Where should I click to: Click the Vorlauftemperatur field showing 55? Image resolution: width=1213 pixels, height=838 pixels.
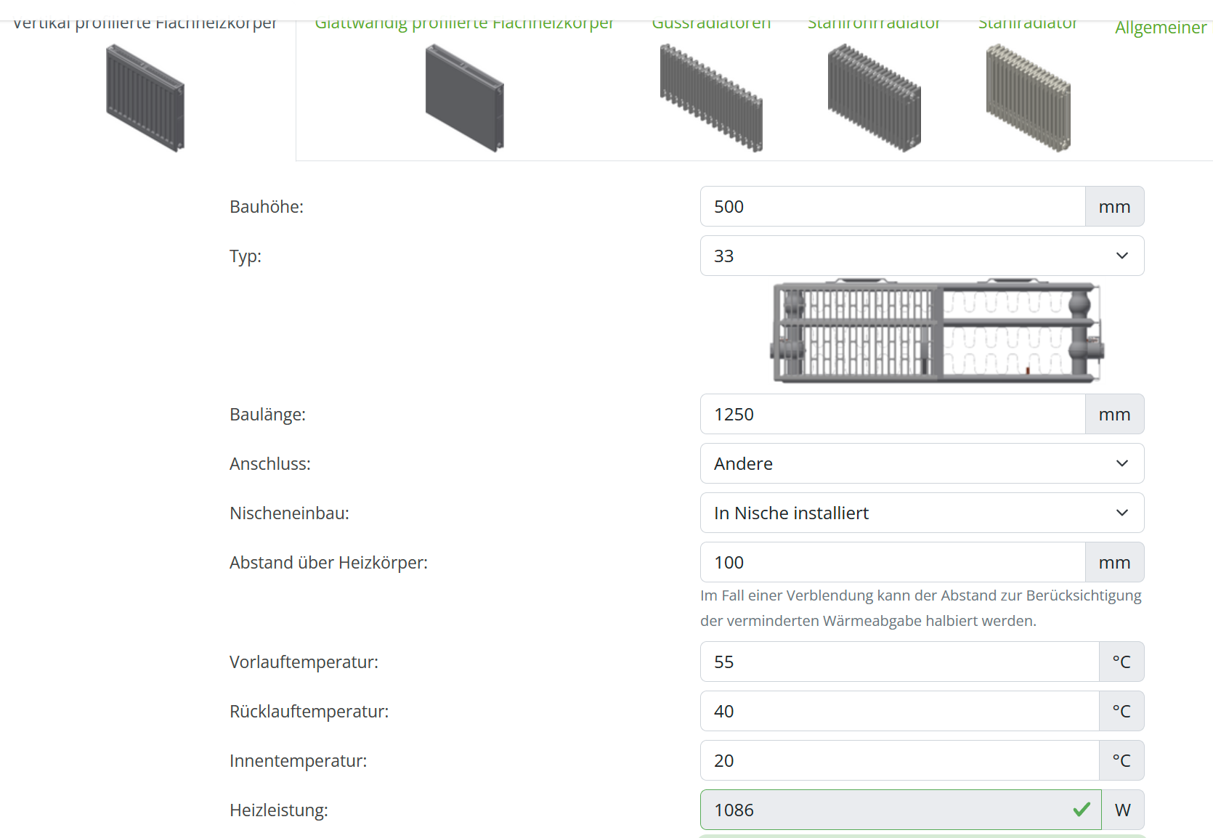coord(899,662)
